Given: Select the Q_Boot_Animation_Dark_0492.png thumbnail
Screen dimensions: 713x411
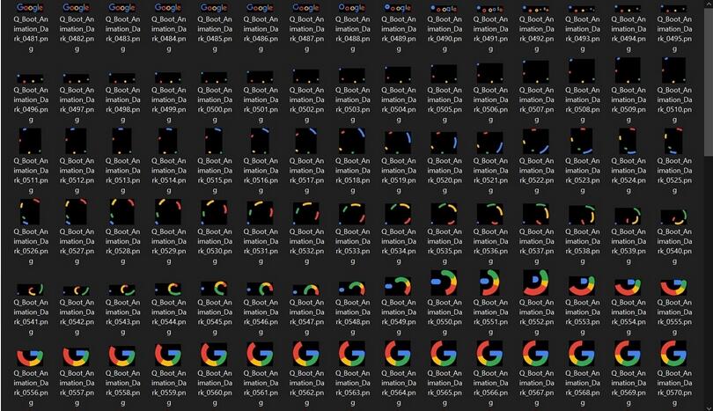Looking at the screenshot, I should 537,8.
